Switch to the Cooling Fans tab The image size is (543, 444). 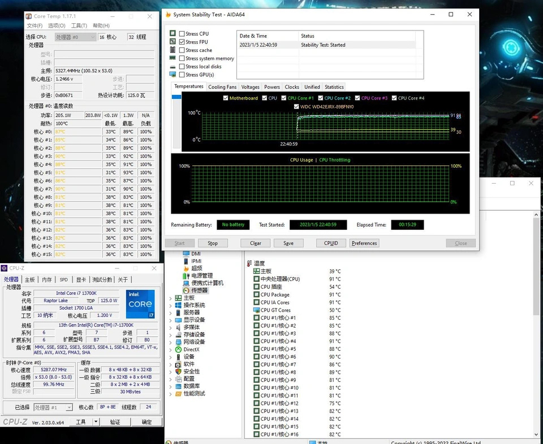coord(222,87)
